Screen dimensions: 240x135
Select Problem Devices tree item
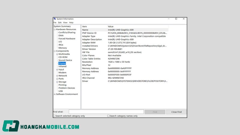coord(67,88)
